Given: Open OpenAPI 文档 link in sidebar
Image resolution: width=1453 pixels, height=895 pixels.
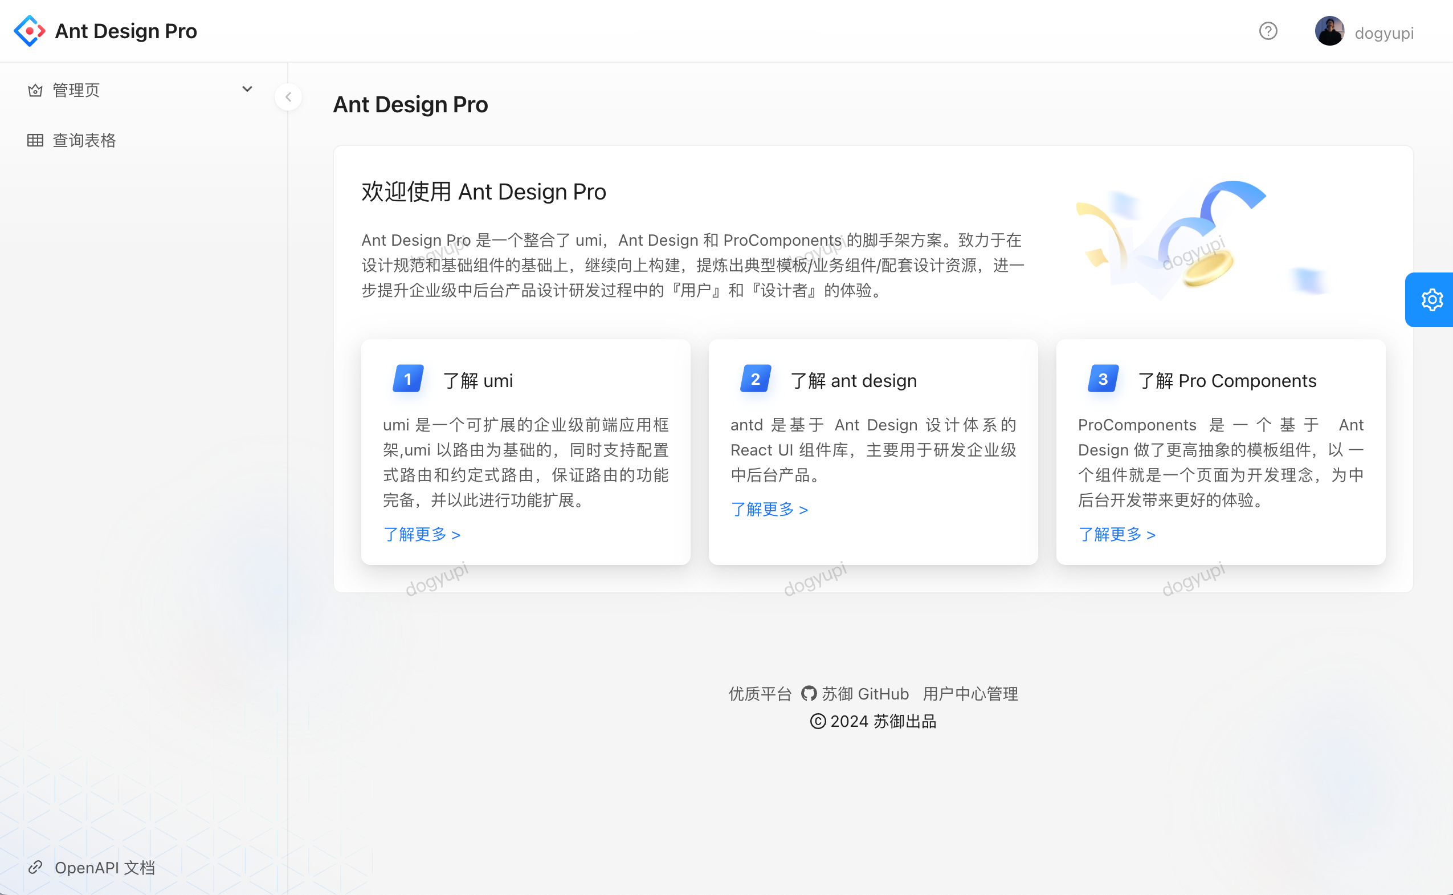Looking at the screenshot, I should [105, 867].
